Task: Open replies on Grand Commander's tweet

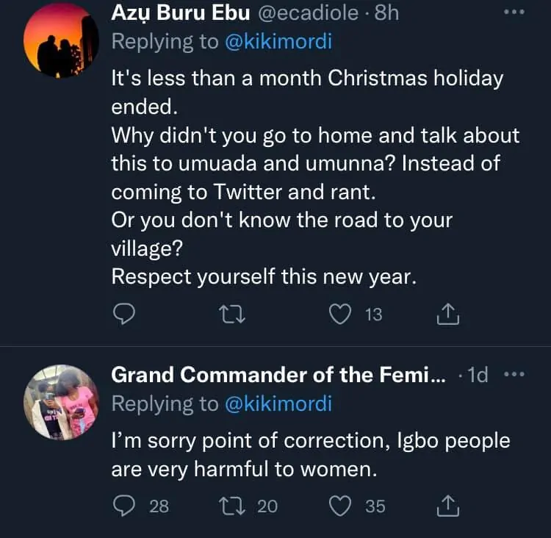Action: coord(125,506)
